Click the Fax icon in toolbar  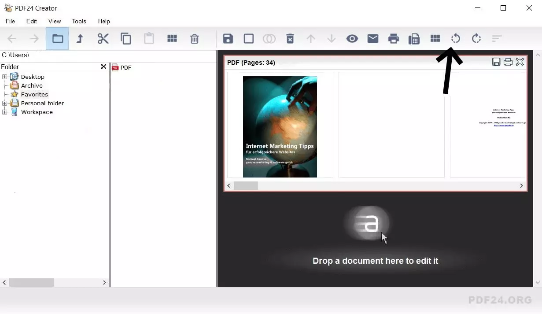click(414, 39)
